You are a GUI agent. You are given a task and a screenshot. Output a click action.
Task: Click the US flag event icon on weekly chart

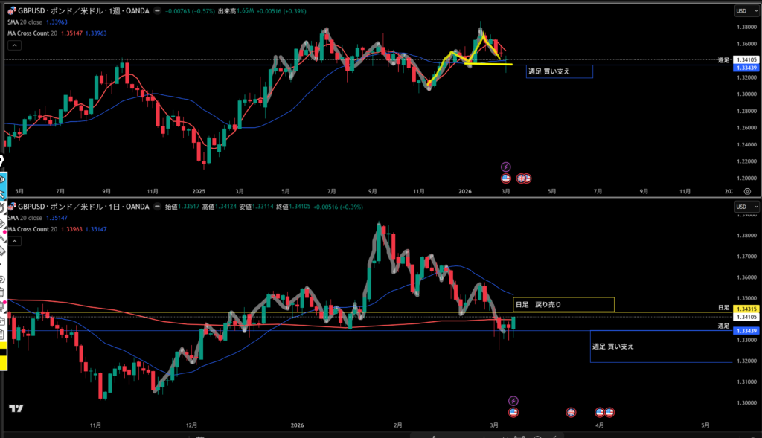click(x=506, y=178)
